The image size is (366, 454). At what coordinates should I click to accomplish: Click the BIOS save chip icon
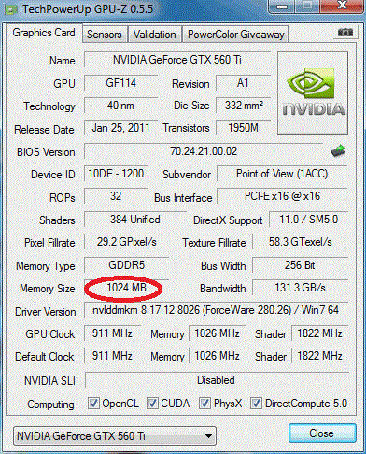tap(338, 151)
